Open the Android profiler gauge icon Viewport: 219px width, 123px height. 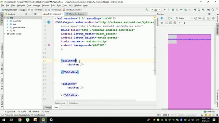click(x=181, y=10)
